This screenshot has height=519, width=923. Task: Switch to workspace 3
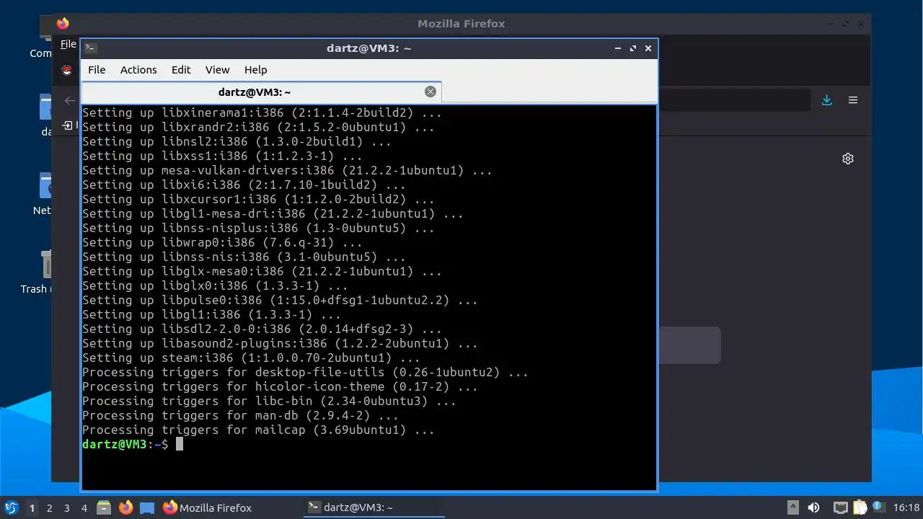(67, 508)
